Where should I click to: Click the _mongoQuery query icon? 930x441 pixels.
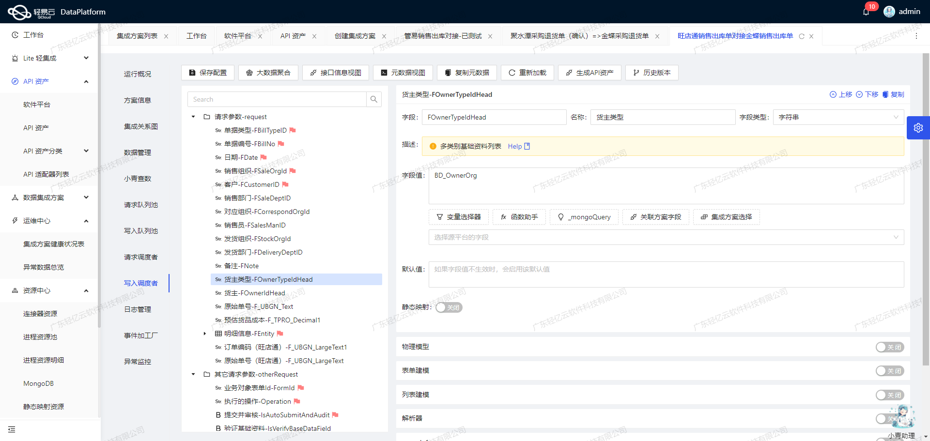[x=560, y=217]
